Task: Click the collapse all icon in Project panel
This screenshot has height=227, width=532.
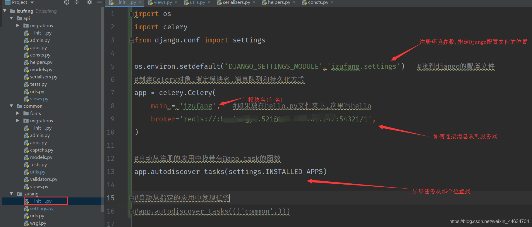Action: [77, 2]
